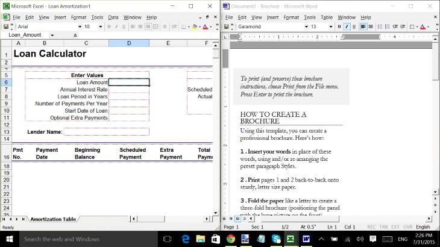Click the Lender Name input field
440x247 pixels.
click(x=106, y=132)
